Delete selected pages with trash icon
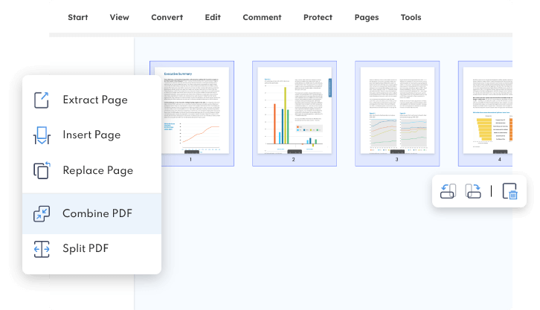 510,192
